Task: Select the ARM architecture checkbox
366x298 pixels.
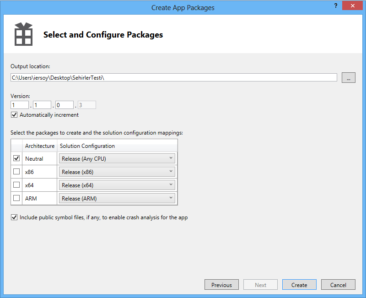Action: coord(17,198)
